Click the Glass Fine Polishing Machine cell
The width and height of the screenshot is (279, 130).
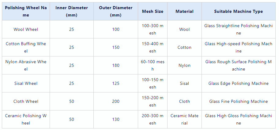(238, 102)
